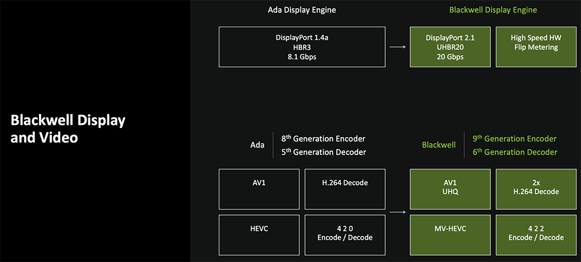This screenshot has width=581, height=262.
Task: Select the 6th Generation Decoder text
Action: click(x=514, y=152)
